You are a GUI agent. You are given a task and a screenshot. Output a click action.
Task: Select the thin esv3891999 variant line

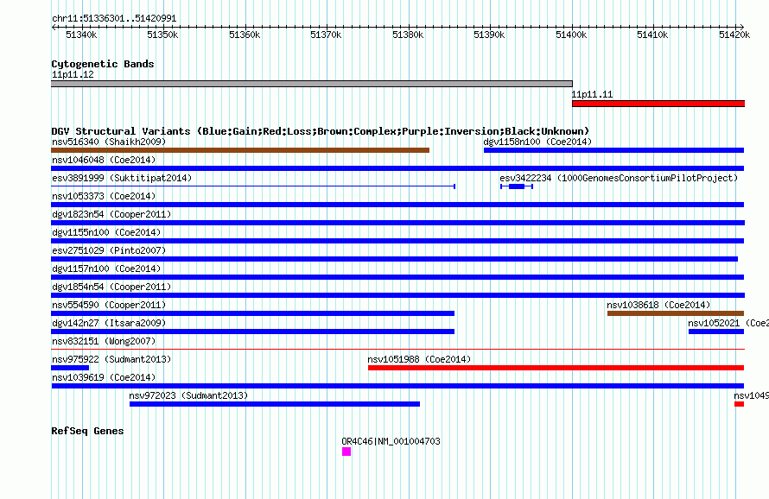253,186
